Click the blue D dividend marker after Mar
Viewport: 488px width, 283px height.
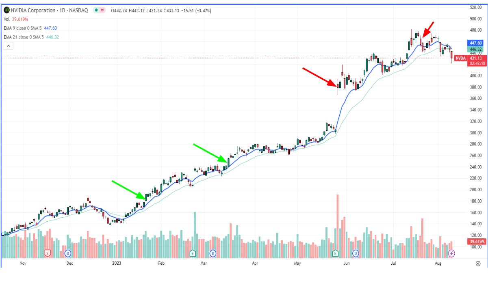213,253
